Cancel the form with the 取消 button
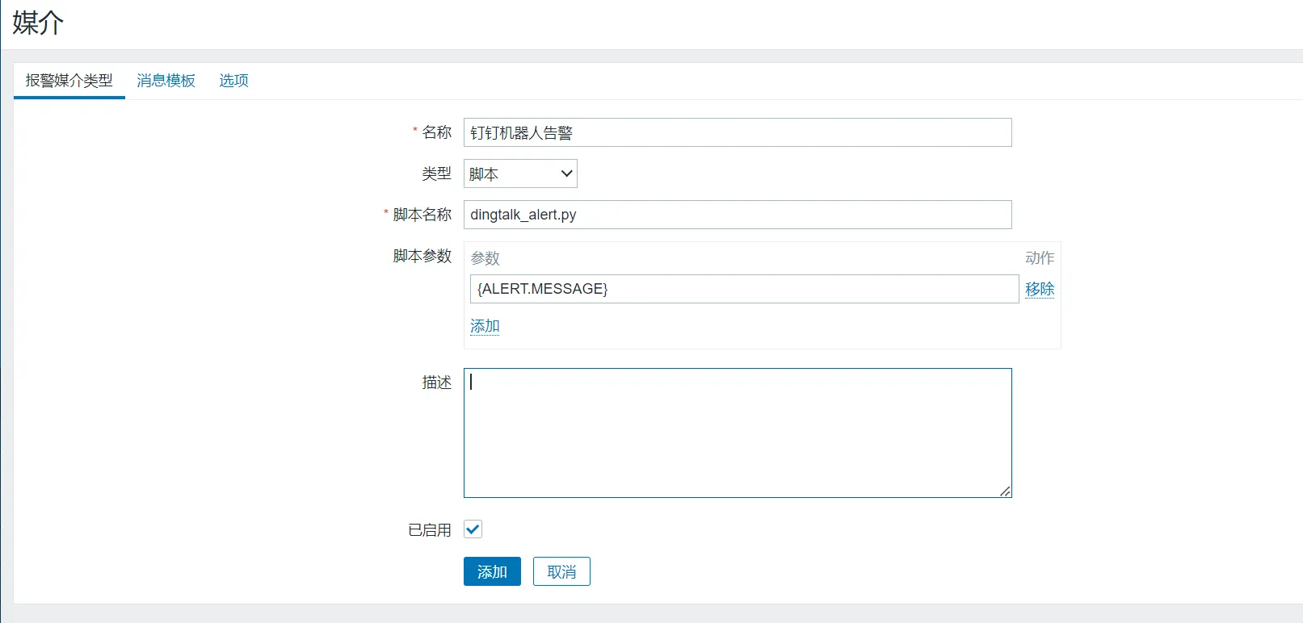 (x=561, y=571)
